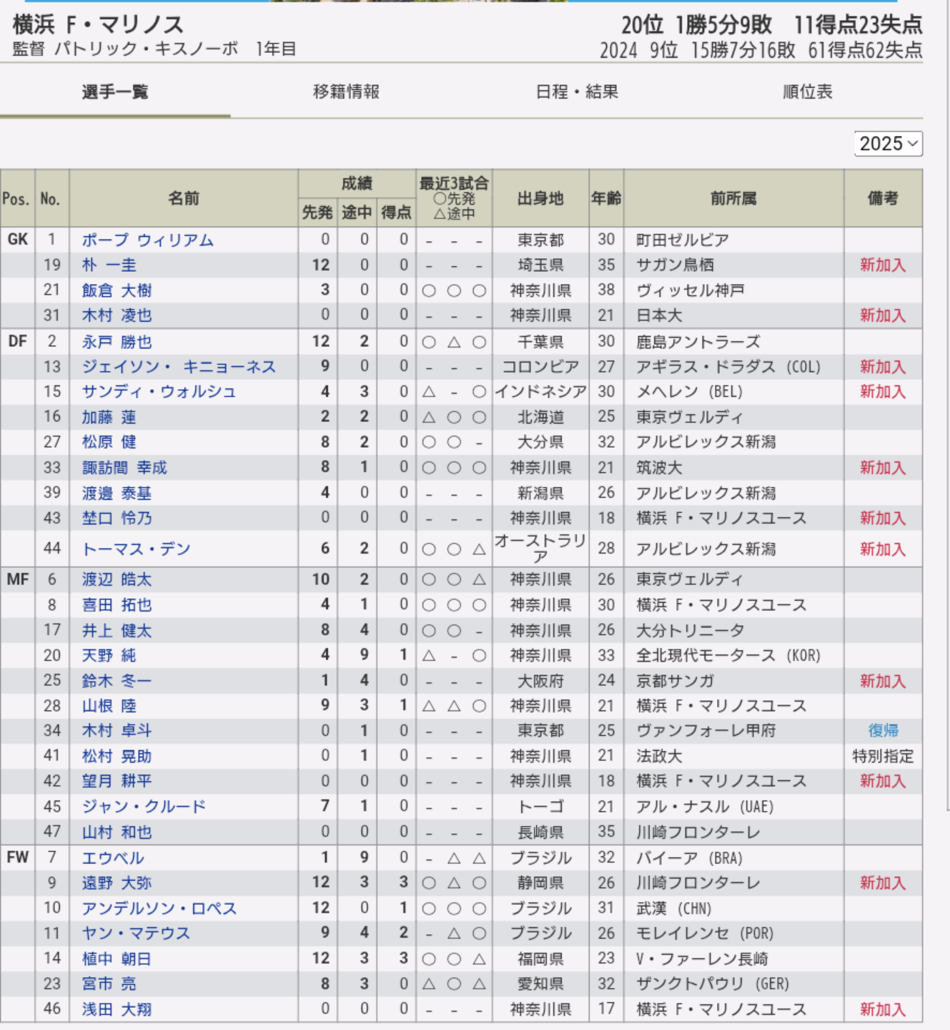950x1030 pixels.
Task: Open player link ジャン・クルード
Action: click(x=144, y=807)
